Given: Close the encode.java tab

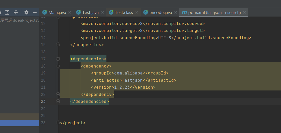Looking at the screenshot, I should pyautogui.click(x=176, y=12).
